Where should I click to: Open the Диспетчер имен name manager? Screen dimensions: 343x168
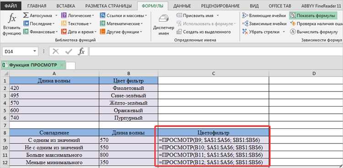[x=163, y=25]
